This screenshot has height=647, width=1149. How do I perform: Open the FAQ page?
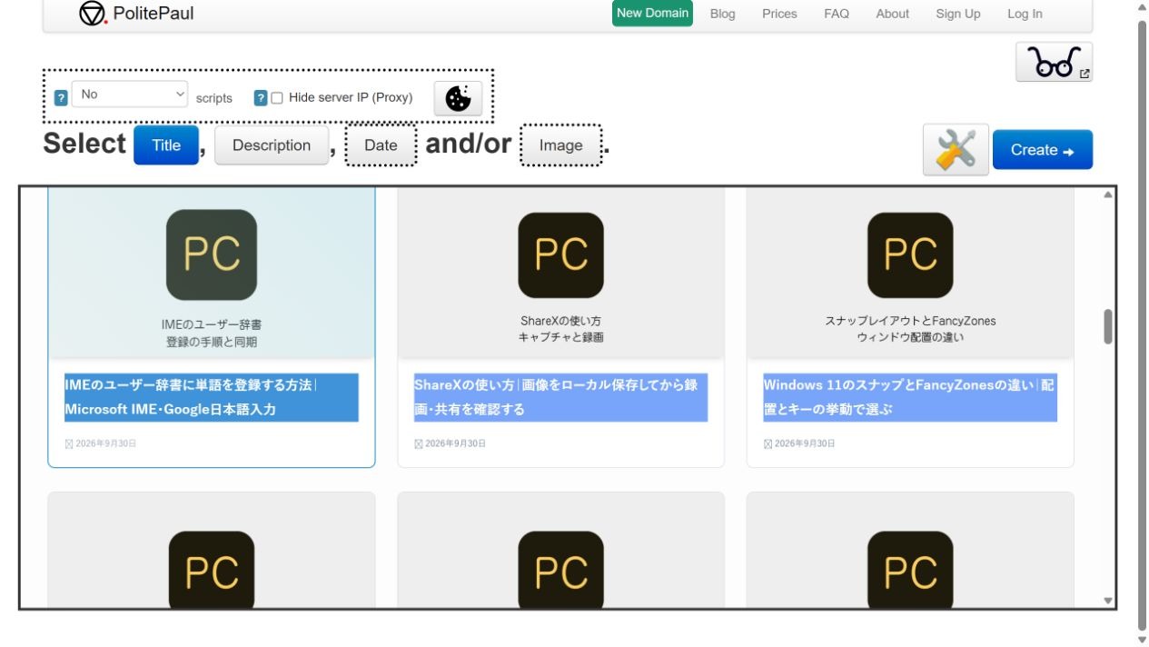pyautogui.click(x=837, y=14)
